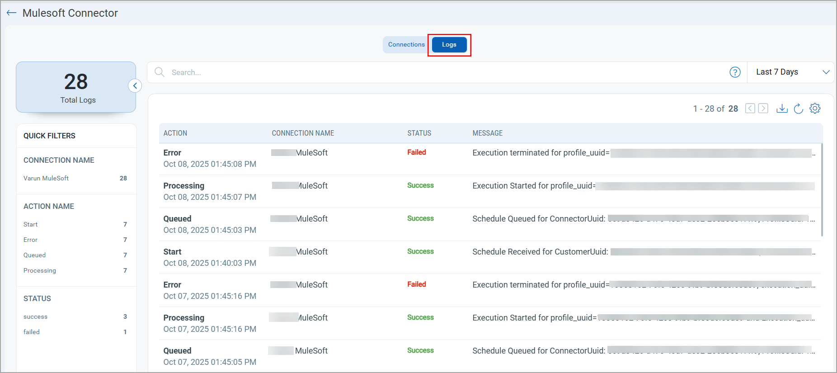This screenshot has width=837, height=373.
Task: Click the '1 - 28 of 28' pagination text
Action: (715, 109)
